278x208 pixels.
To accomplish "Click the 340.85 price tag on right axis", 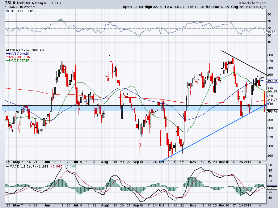I will click(272, 81).
